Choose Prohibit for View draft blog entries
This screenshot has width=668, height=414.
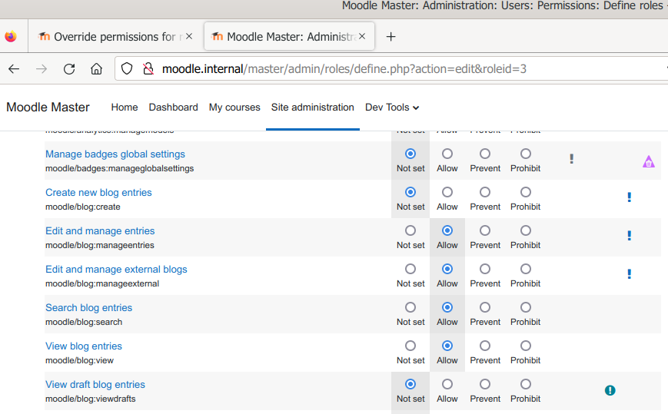click(x=526, y=384)
